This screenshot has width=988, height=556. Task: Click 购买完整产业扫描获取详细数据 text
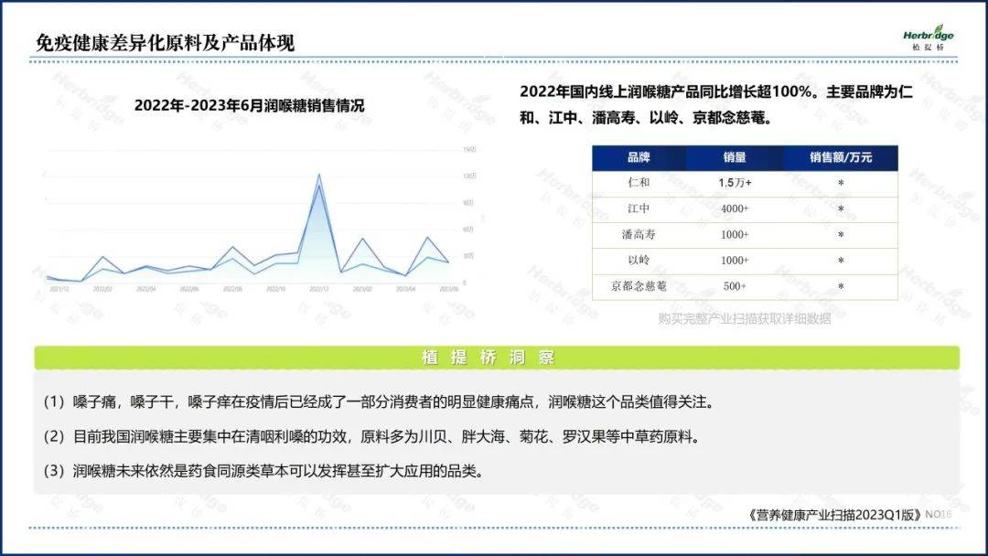click(744, 318)
